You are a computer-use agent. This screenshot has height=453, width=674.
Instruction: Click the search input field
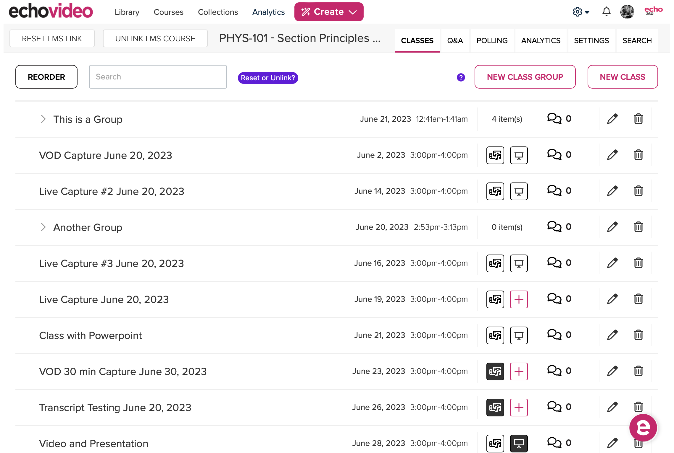pyautogui.click(x=158, y=77)
